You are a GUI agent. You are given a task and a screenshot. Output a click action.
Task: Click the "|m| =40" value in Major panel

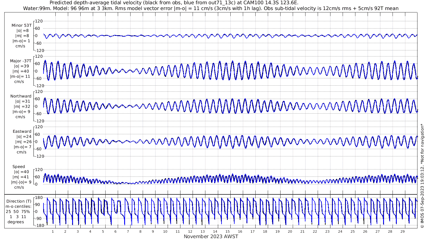click(22, 71)
